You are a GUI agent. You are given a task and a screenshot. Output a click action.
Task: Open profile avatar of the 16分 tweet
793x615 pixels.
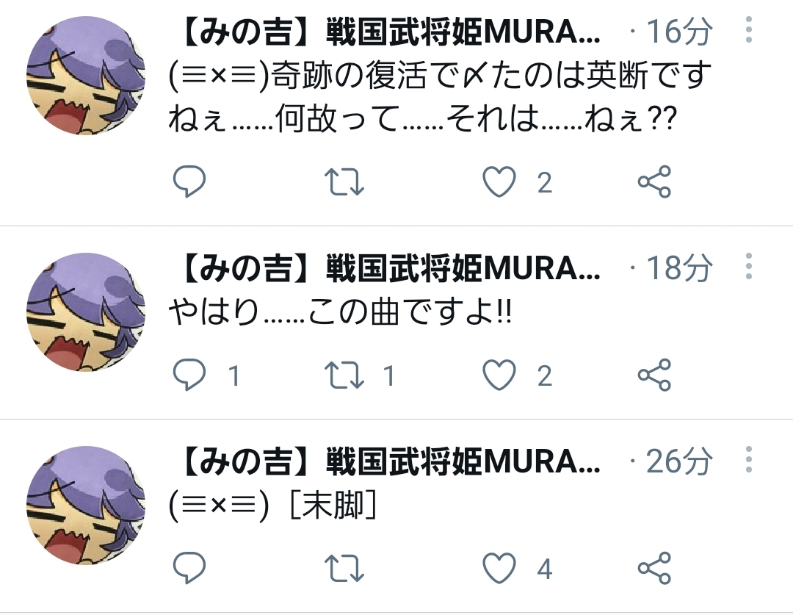point(86,76)
